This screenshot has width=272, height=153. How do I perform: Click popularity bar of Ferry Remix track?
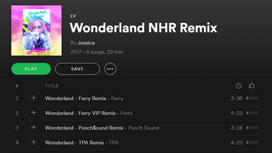[x=252, y=98]
